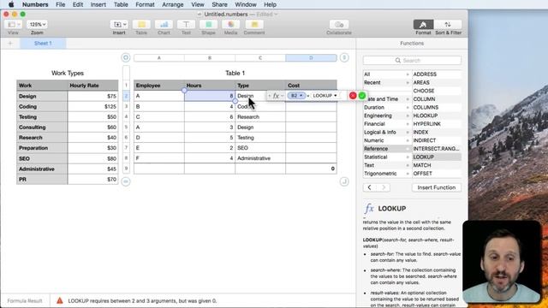Click the fx function button in formula editor
This screenshot has height=308, width=548.
click(x=276, y=96)
